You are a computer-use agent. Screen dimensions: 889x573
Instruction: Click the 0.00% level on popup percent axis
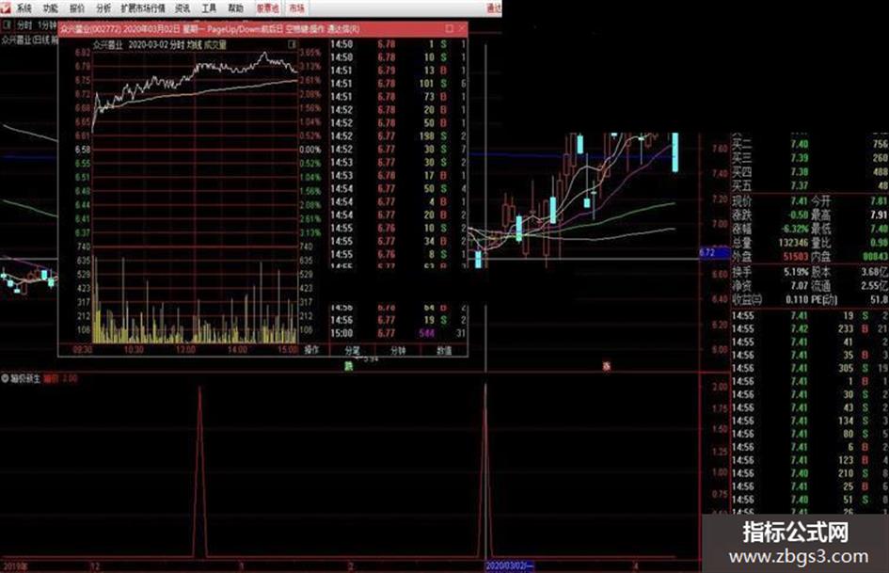coord(310,150)
